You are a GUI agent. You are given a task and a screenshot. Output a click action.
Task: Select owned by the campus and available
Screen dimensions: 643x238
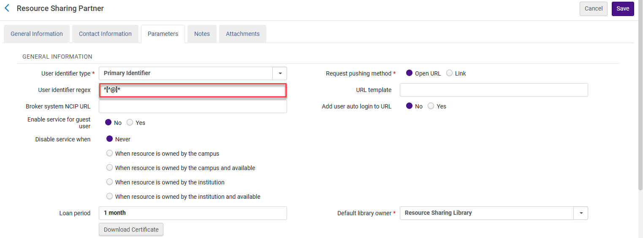(x=110, y=168)
